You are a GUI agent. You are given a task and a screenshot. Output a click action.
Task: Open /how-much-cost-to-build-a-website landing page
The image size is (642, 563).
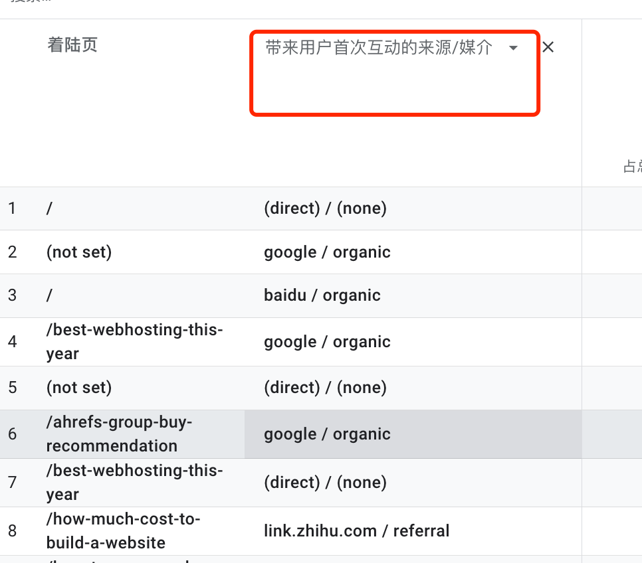tap(123, 530)
